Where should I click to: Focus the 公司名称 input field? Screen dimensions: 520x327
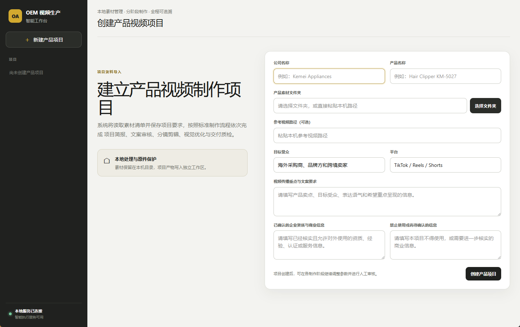pos(329,76)
